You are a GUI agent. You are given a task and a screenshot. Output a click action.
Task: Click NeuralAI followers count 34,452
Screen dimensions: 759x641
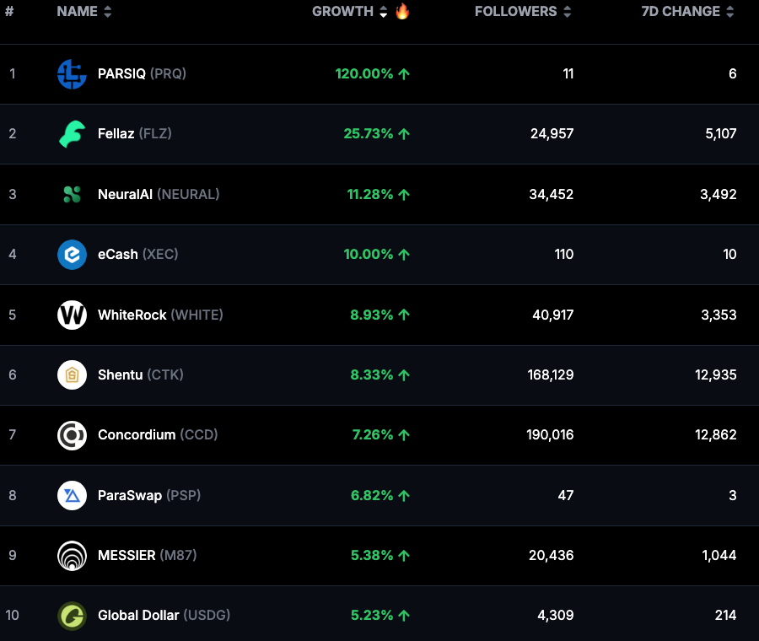click(x=552, y=195)
